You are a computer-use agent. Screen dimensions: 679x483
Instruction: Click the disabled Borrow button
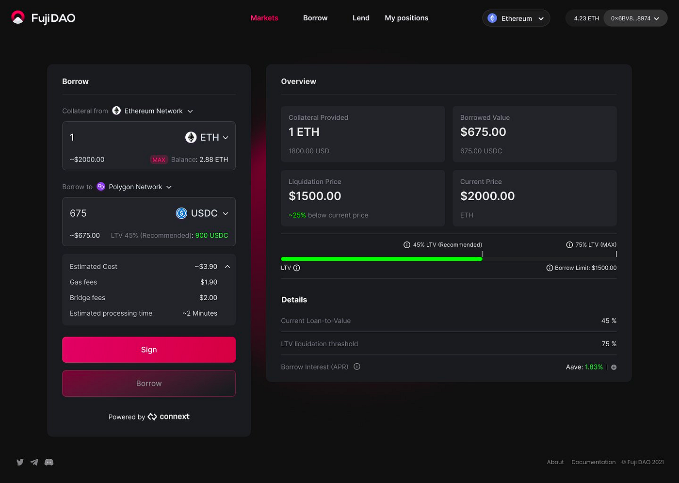pyautogui.click(x=149, y=384)
